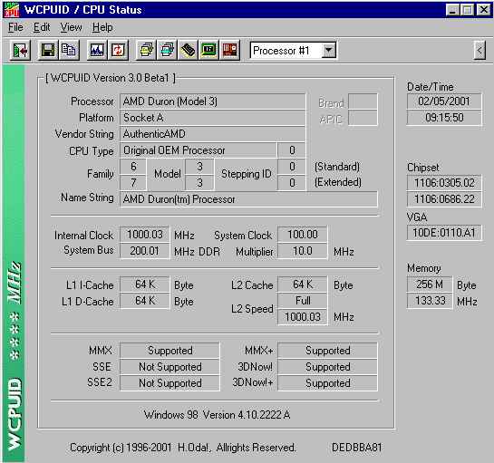Click the 10.0 Multiplier value
The image size is (494, 463).
tap(303, 251)
